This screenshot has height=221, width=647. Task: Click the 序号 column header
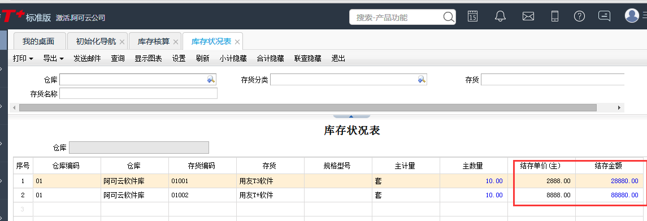coord(23,166)
